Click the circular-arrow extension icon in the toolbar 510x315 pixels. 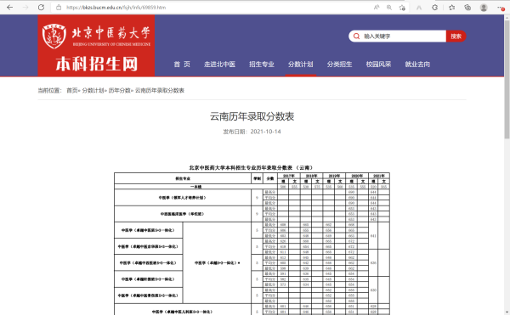click(435, 8)
